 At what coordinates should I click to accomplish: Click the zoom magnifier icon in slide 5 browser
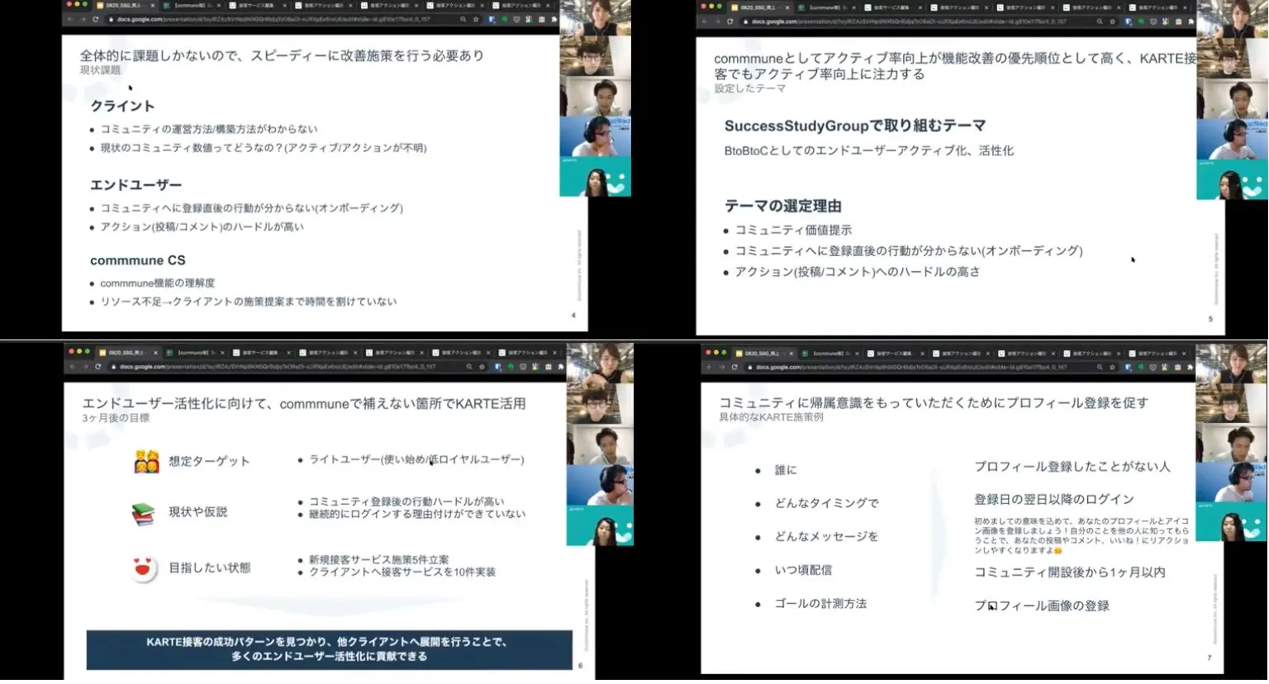point(1100,21)
